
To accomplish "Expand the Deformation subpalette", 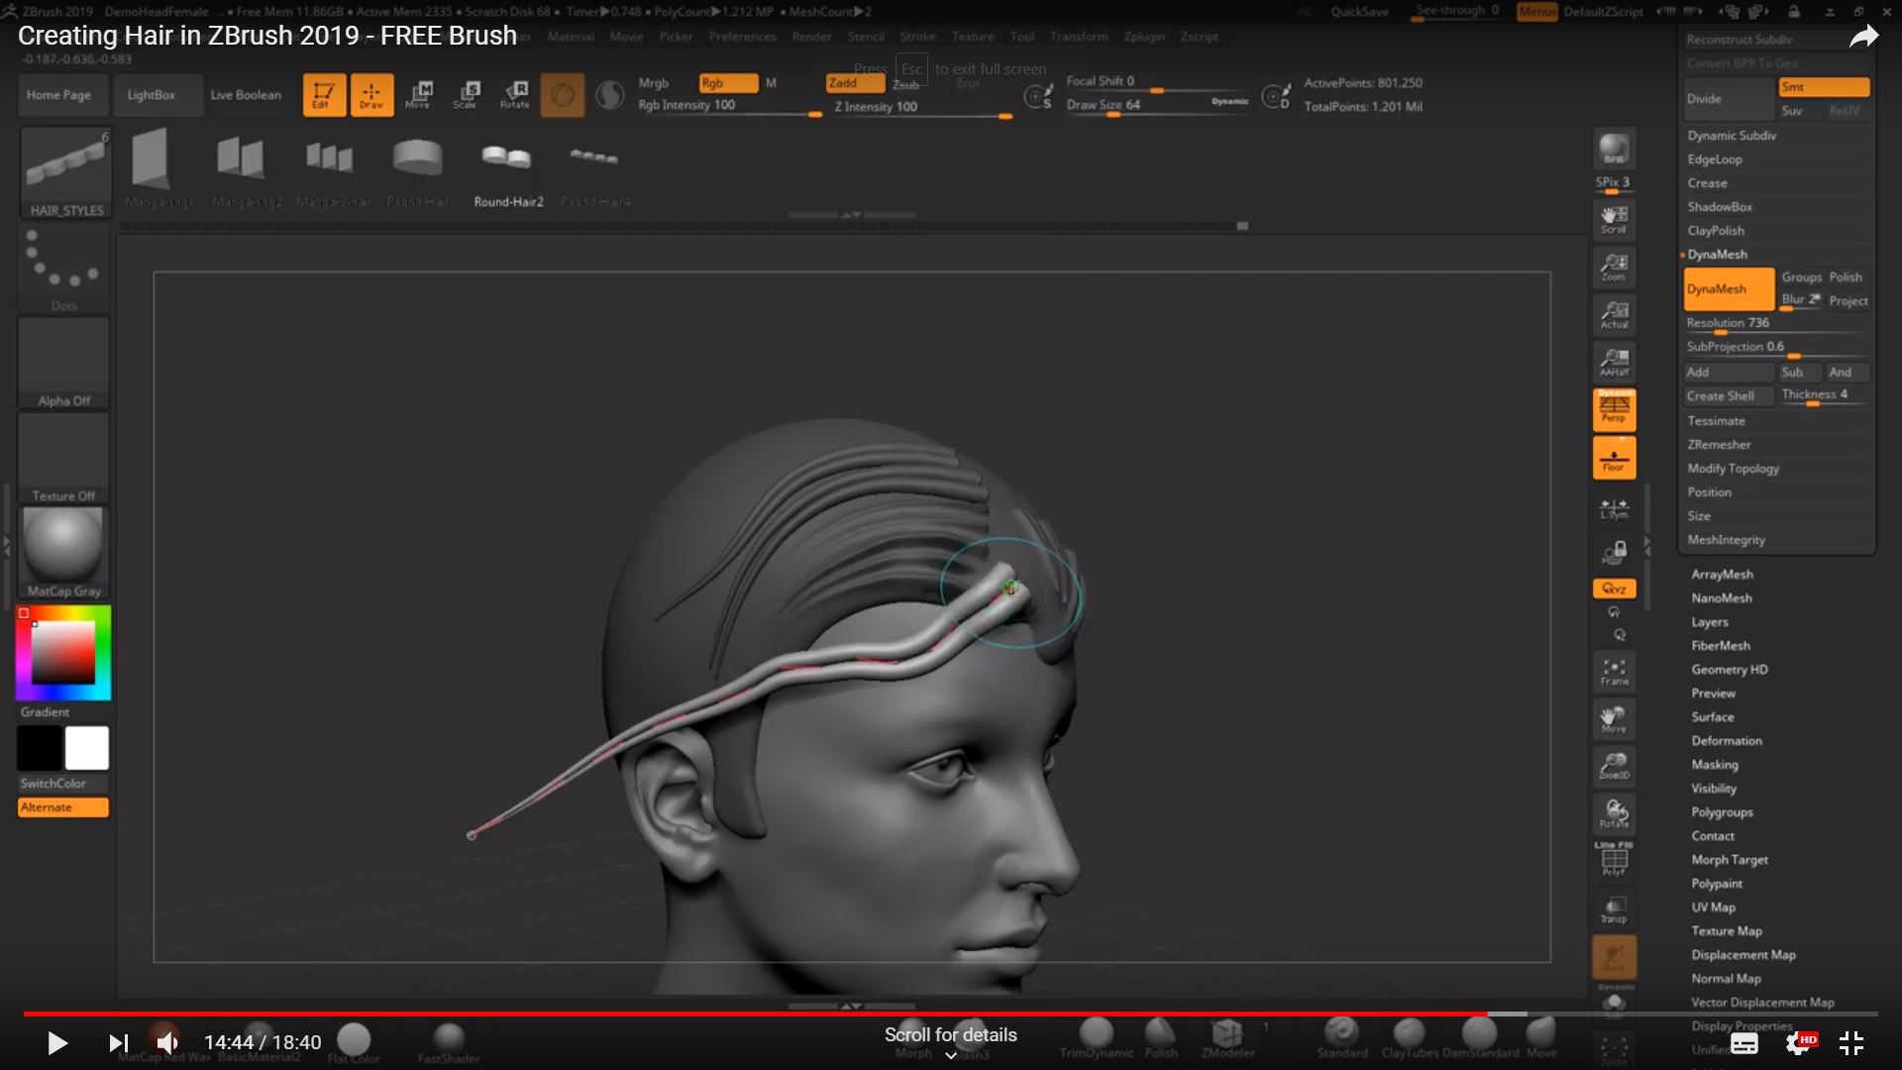I will pyautogui.click(x=1727, y=741).
